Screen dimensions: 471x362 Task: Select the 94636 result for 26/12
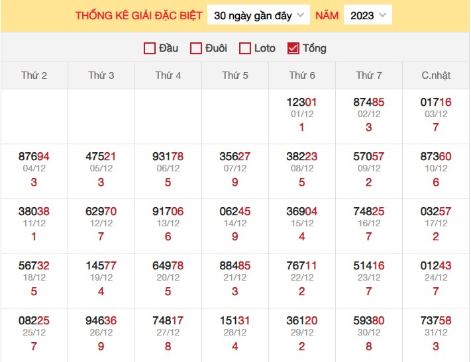click(x=101, y=321)
